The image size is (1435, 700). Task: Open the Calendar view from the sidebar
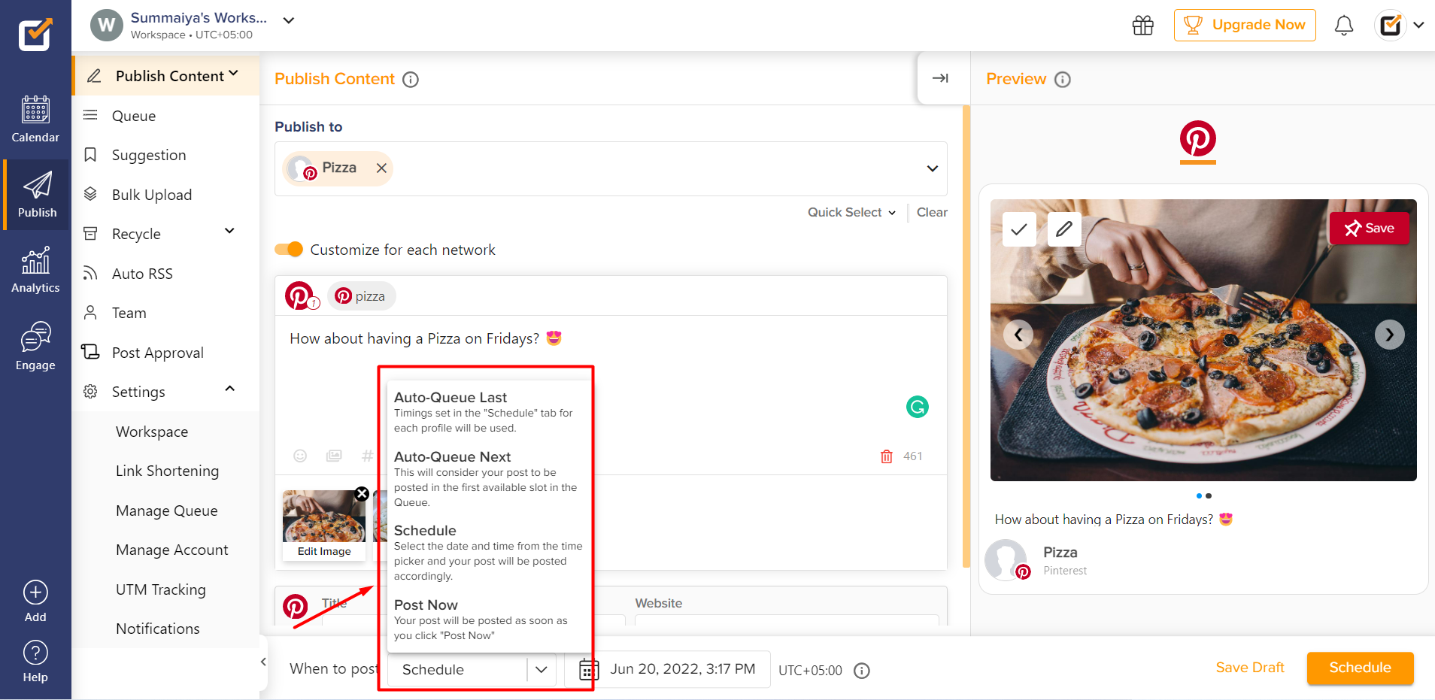[x=35, y=119]
